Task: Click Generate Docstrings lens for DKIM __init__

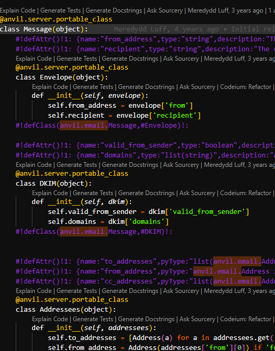Action: [x=146, y=193]
